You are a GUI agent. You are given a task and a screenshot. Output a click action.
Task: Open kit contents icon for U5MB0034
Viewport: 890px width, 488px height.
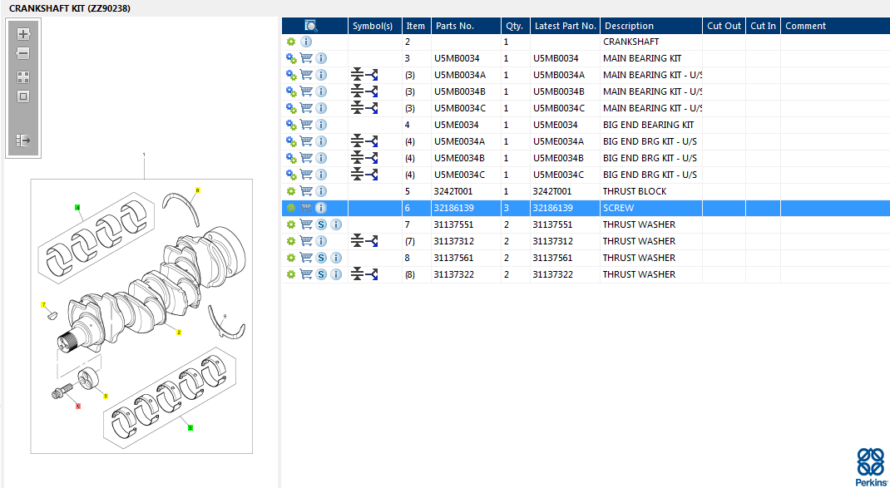pyautogui.click(x=291, y=58)
